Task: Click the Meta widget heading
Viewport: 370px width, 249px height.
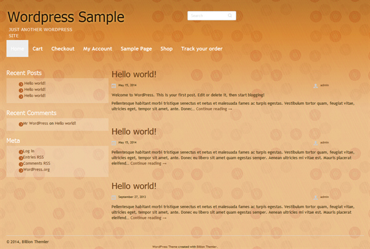Action: 13,141
